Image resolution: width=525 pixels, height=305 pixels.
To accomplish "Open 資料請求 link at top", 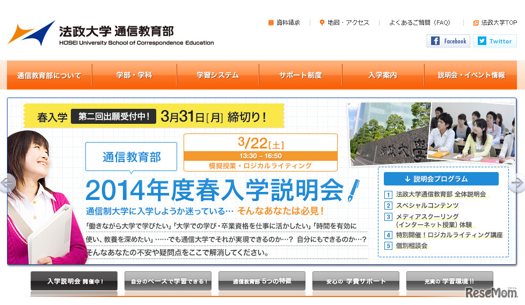I will [x=284, y=23].
